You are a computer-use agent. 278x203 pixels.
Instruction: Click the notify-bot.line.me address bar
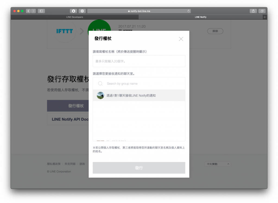tap(139, 11)
